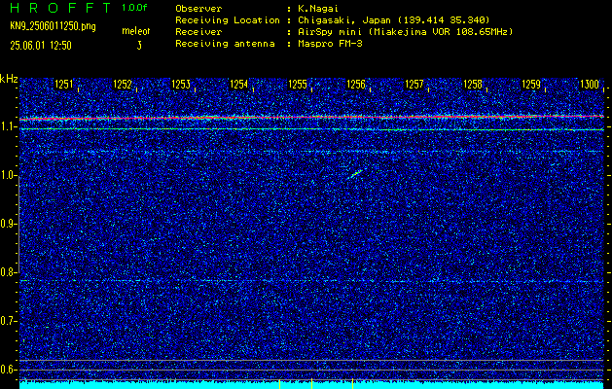This screenshot has width=612, height=389.
Task: Click the strong red carrier line
Action: tap(312, 118)
